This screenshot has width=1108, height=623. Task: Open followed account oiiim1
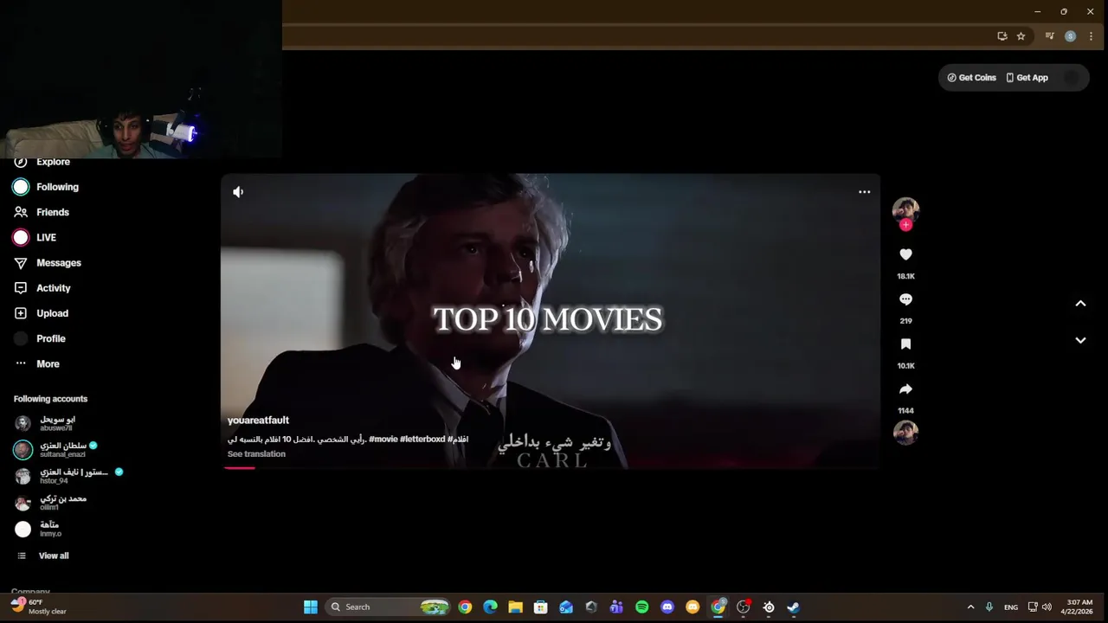click(x=52, y=502)
